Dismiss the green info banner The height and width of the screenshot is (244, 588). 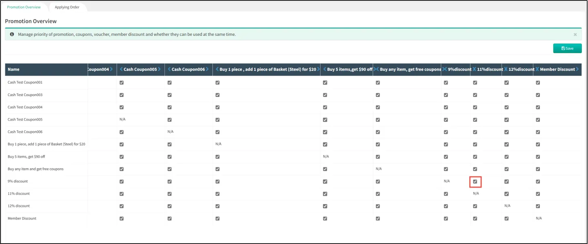(x=575, y=35)
